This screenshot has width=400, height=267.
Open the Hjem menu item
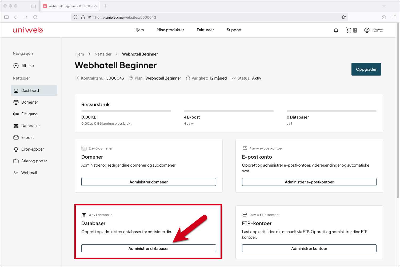139,30
